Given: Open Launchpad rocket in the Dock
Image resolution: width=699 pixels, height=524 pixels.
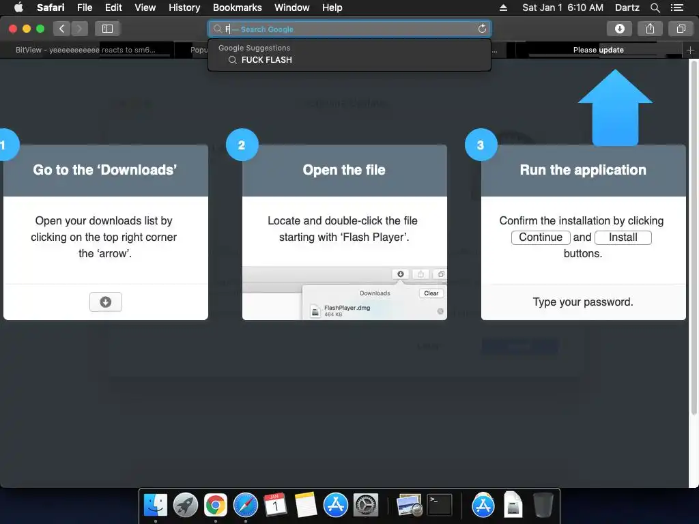Looking at the screenshot, I should pyautogui.click(x=186, y=506).
